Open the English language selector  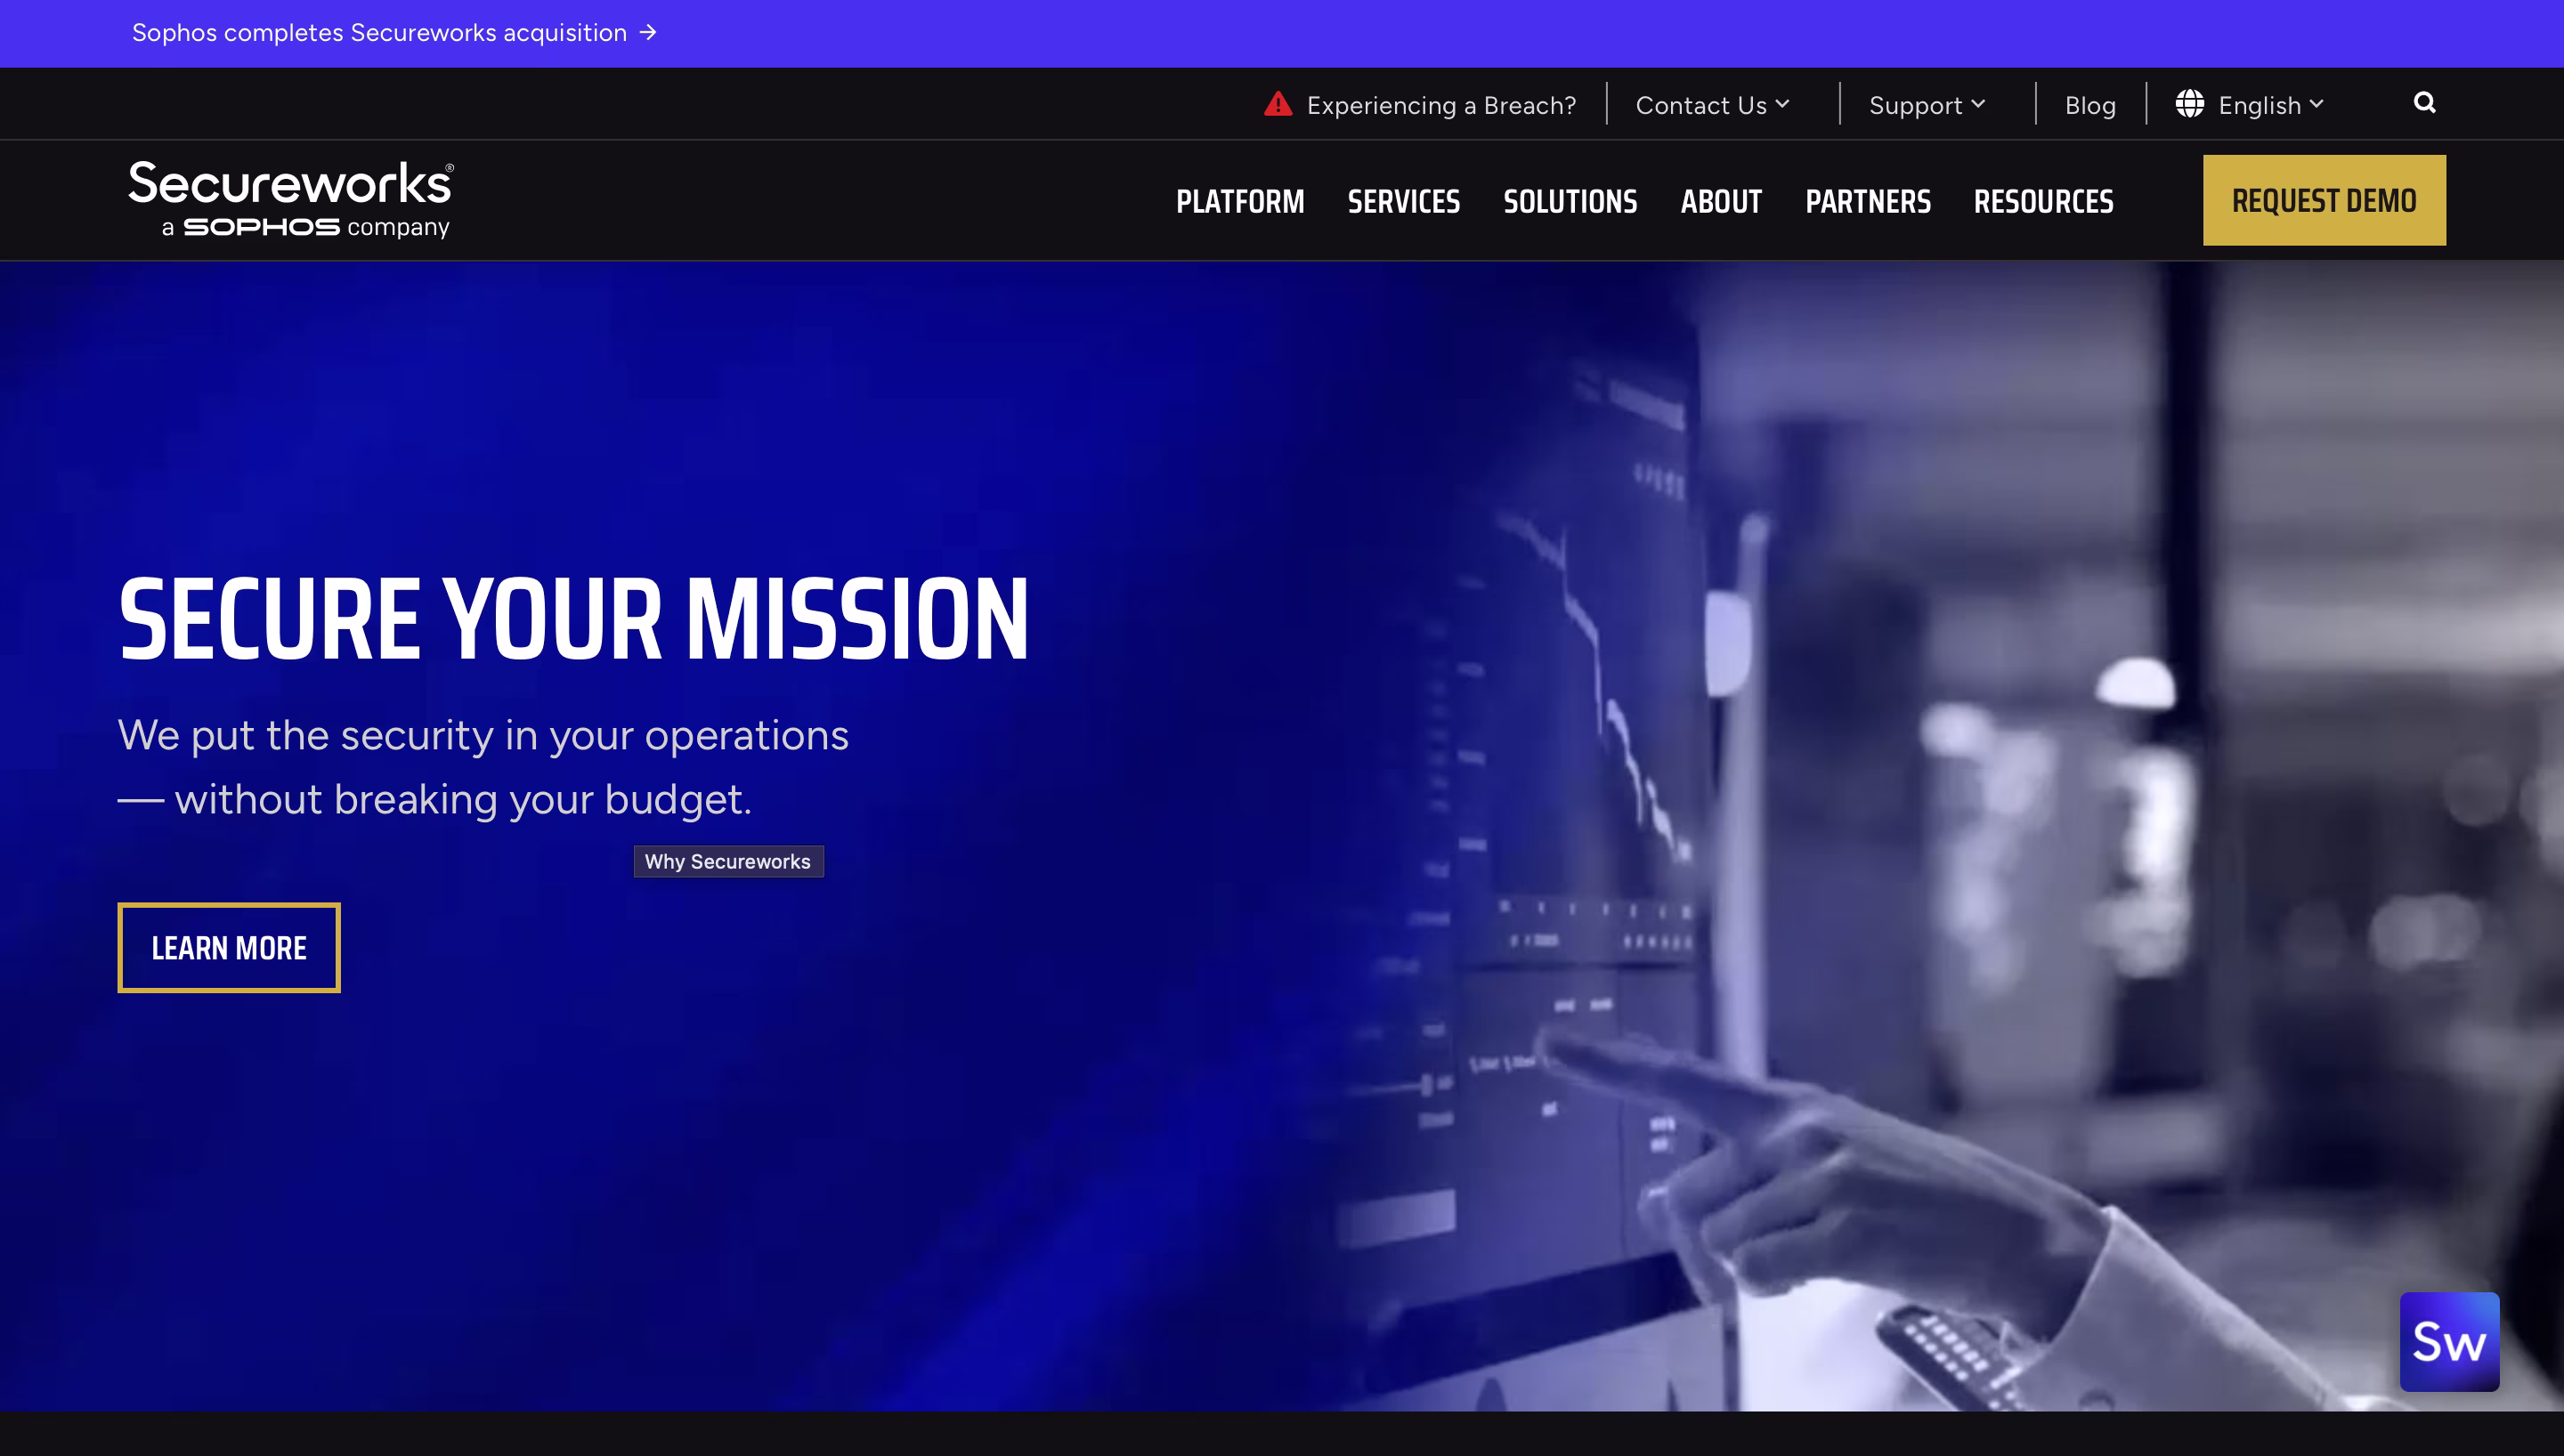(x=2270, y=105)
